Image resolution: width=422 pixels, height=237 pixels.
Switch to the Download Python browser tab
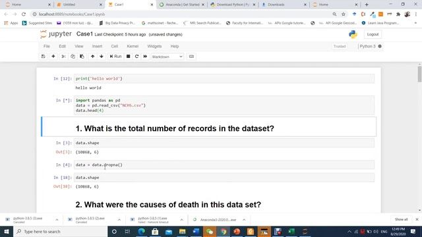[233, 5]
